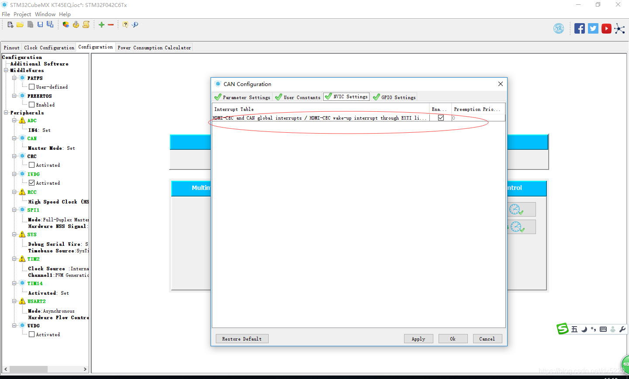629x379 pixels.
Task: Click the Cancel button
Action: click(x=487, y=339)
